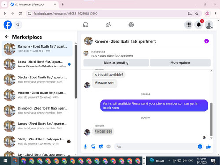Open the clock showing 6:10 PM
Viewport: 220px width, 165px height.
(202, 161)
